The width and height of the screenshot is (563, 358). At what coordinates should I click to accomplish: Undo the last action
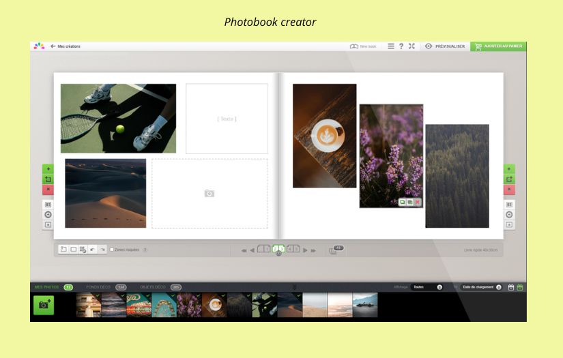pyautogui.click(x=93, y=250)
